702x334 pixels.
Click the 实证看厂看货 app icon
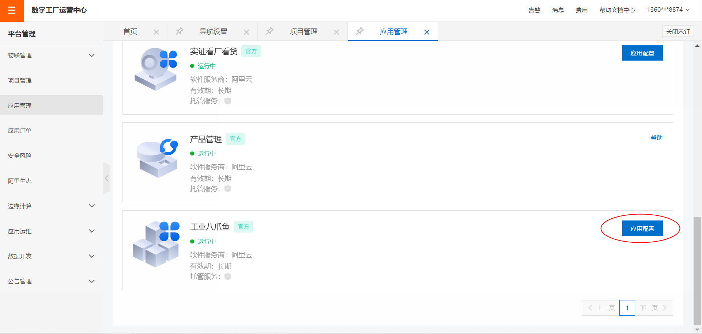pyautogui.click(x=156, y=69)
